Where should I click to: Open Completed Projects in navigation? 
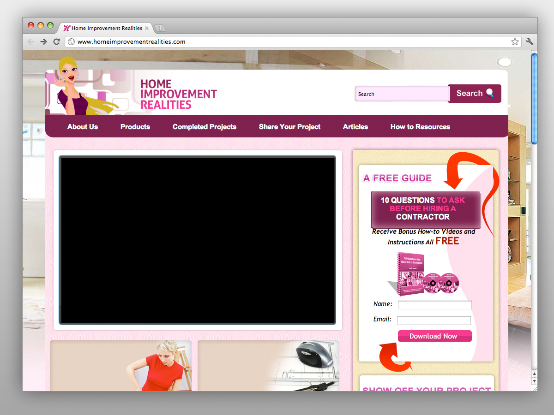205,127
